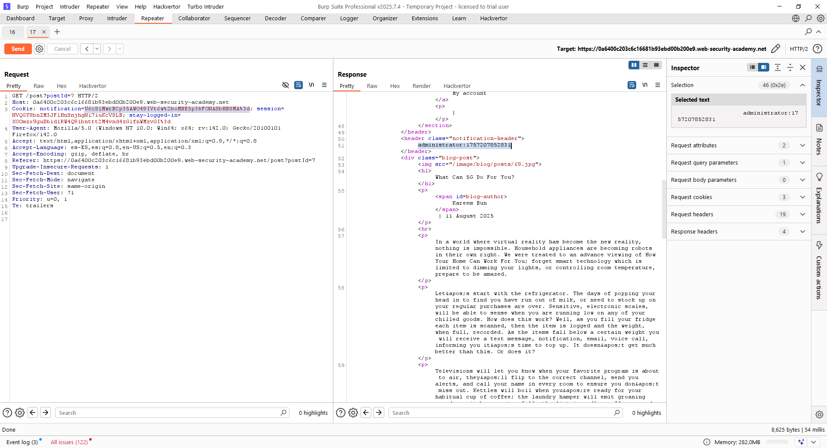The width and height of the screenshot is (827, 448).
Task: Open the response pane options menu
Action: (657, 85)
